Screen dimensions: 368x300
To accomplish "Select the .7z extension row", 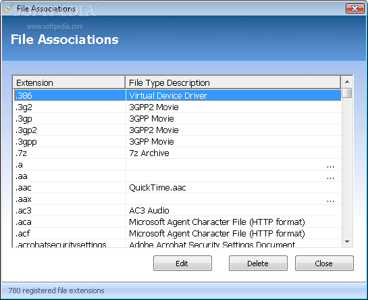I will pyautogui.click(x=178, y=153).
